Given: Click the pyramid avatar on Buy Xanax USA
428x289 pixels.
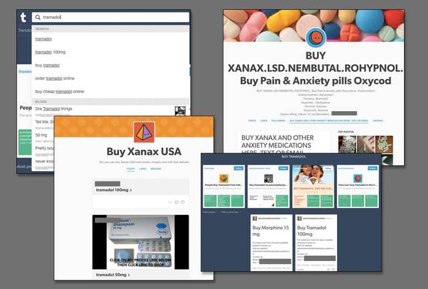Looking at the screenshot, I should coord(144,132).
